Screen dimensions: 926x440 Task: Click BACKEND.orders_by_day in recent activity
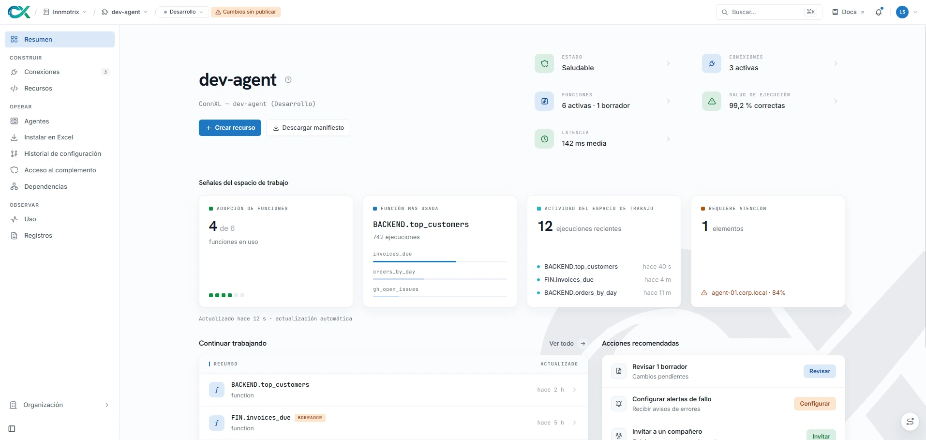580,293
